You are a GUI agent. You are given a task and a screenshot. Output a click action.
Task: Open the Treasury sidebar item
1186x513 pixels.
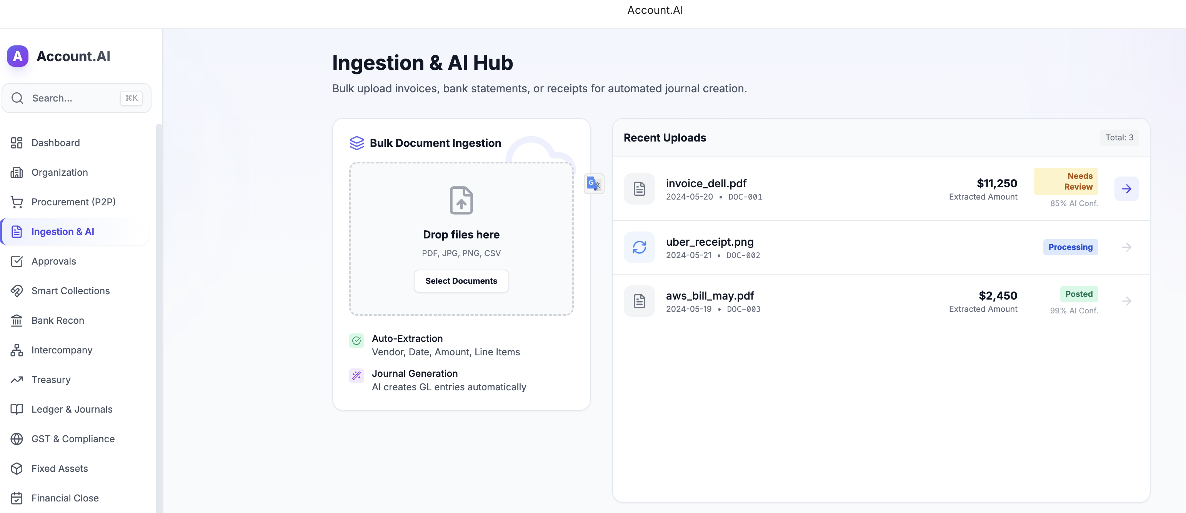51,380
